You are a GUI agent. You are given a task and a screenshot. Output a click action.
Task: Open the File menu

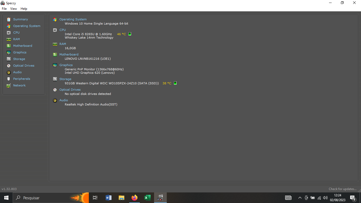(x=4, y=9)
